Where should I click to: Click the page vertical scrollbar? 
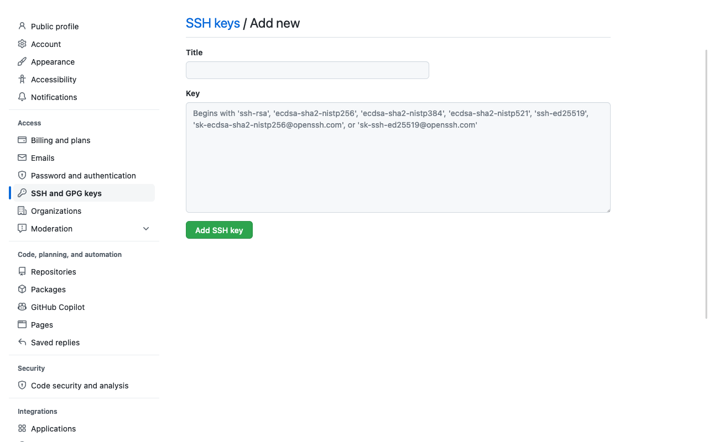click(706, 184)
